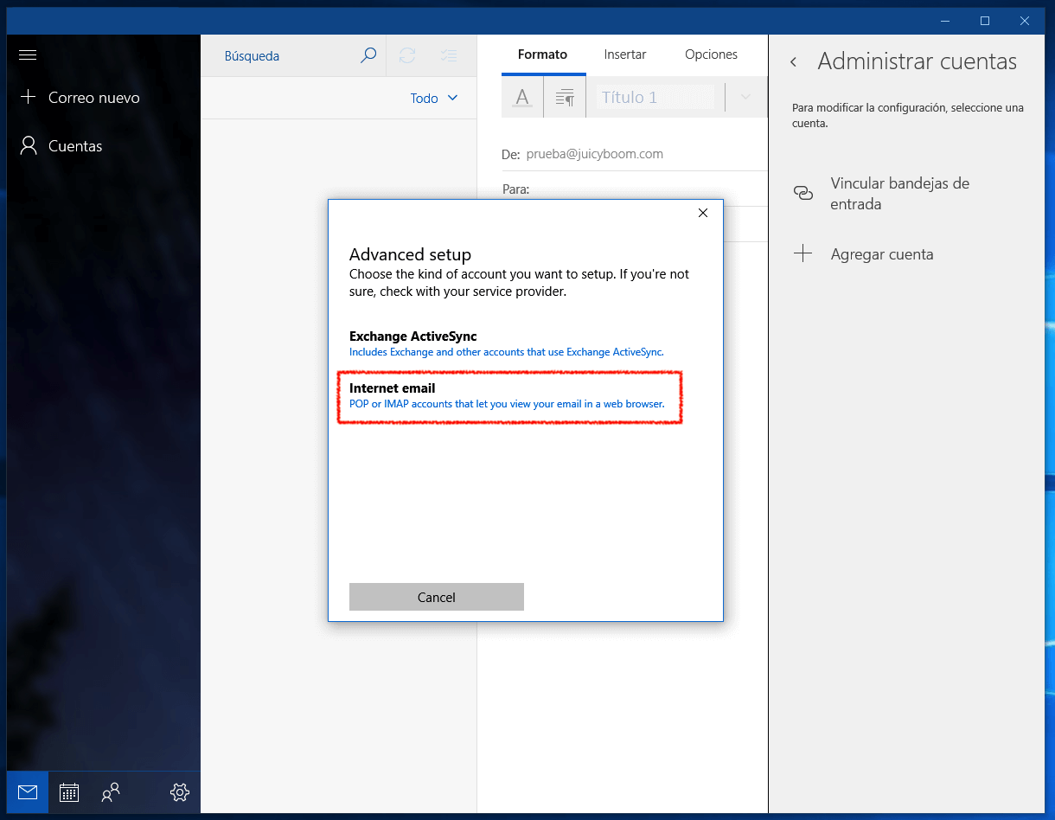Click the Mail envelope icon
The width and height of the screenshot is (1055, 820).
28,791
